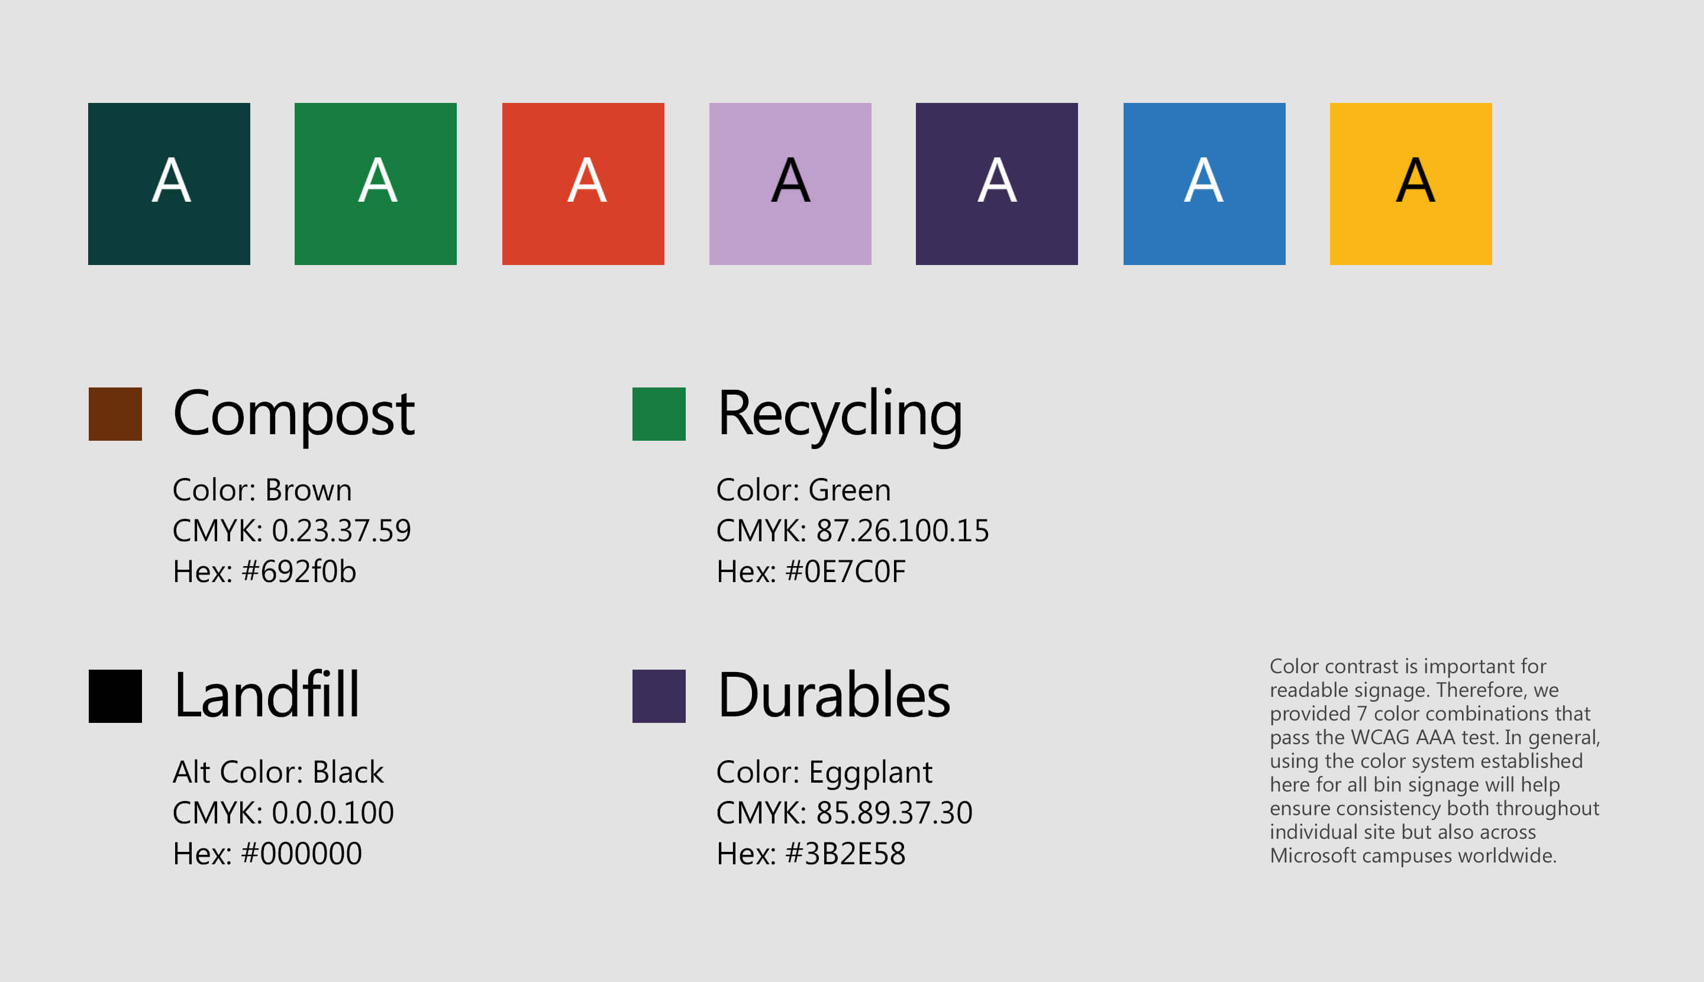Image resolution: width=1704 pixels, height=982 pixels.
Task: Click the Durables heading
Action: 833,694
